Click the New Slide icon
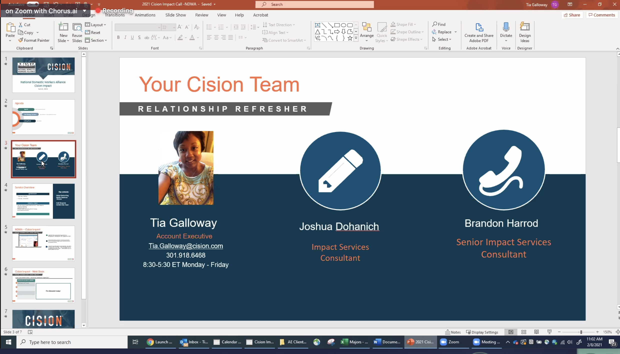The width and height of the screenshot is (620, 354). pos(63,27)
